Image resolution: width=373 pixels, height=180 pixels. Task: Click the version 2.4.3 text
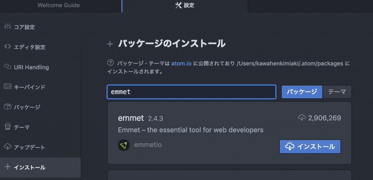coord(155,119)
